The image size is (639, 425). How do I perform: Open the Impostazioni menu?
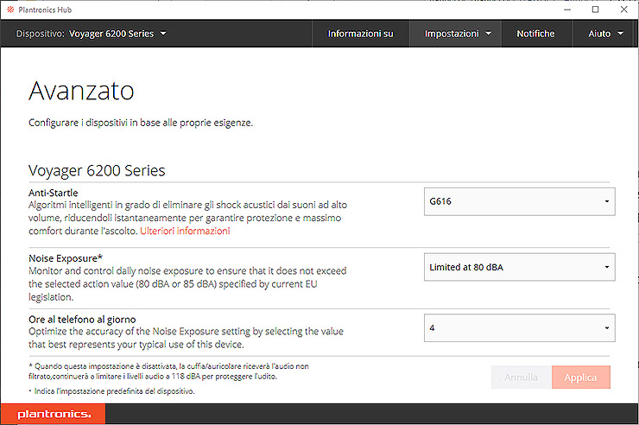click(x=458, y=34)
